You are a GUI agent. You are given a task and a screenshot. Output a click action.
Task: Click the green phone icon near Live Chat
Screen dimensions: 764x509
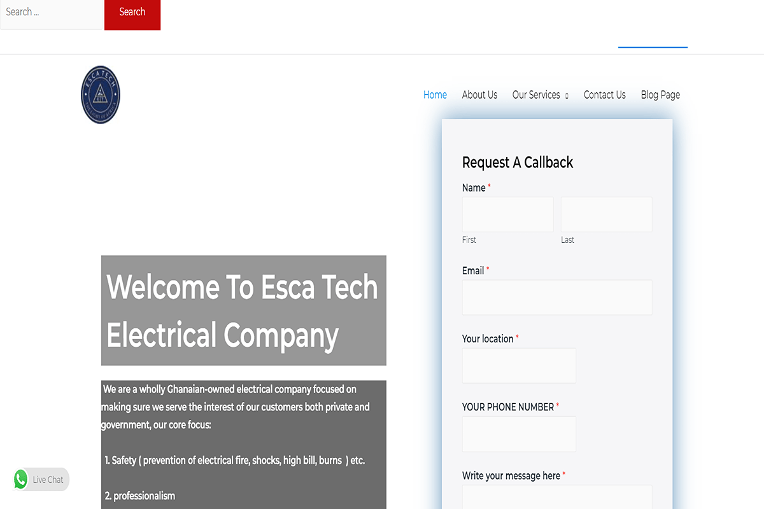(20, 479)
